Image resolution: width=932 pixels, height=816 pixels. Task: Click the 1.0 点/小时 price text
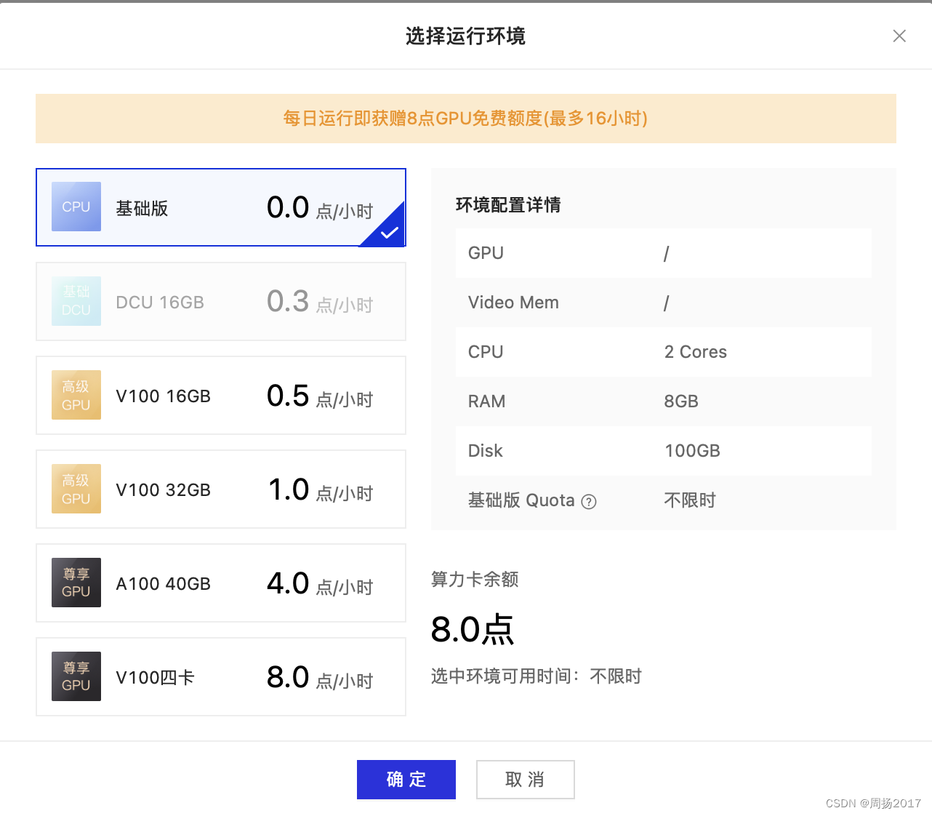point(320,490)
